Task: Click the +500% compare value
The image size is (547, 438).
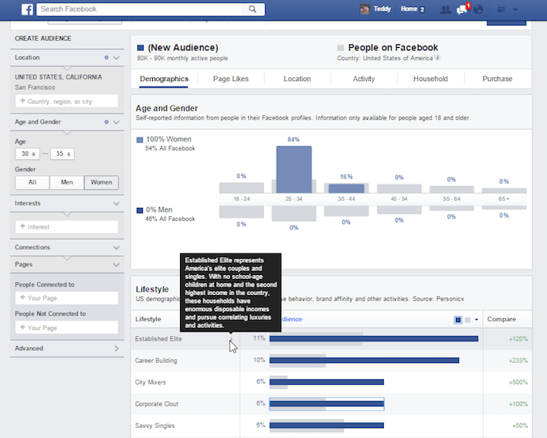Action: point(518,382)
